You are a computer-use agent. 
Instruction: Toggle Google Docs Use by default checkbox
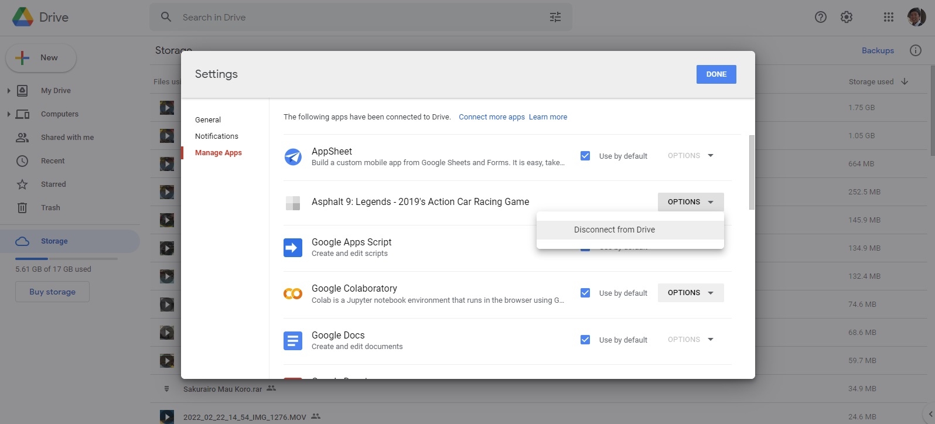pyautogui.click(x=585, y=340)
